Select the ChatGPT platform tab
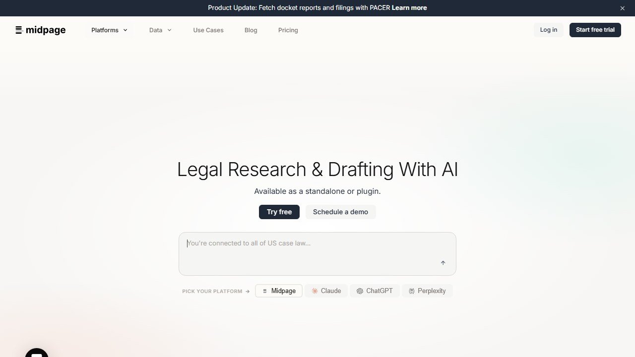Screen dimensions: 635x357 pyautogui.click(x=375, y=291)
